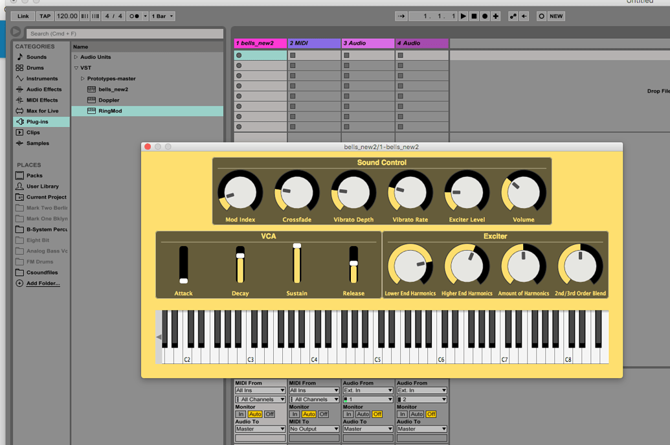
Task: Open the MIDI From input dropdown on track 2
Action: (314, 390)
